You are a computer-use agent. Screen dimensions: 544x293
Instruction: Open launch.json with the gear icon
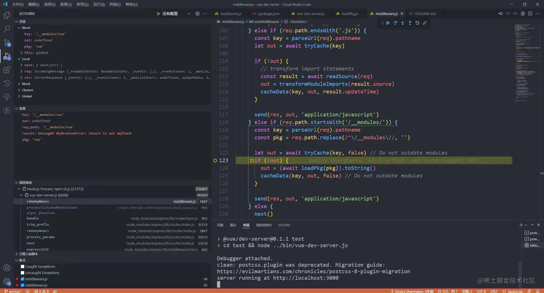pyautogui.click(x=197, y=14)
